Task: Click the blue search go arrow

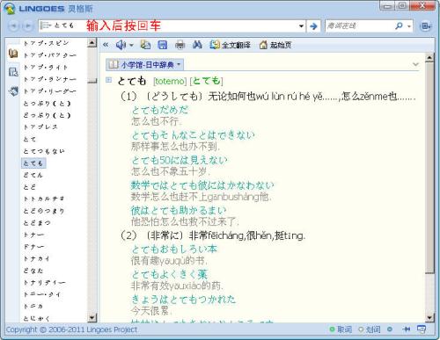Action: point(313,26)
